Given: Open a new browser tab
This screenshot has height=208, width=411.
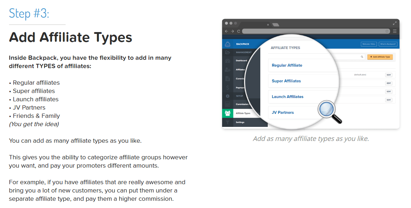Looking at the screenshot, I should pyautogui.click(x=276, y=25).
